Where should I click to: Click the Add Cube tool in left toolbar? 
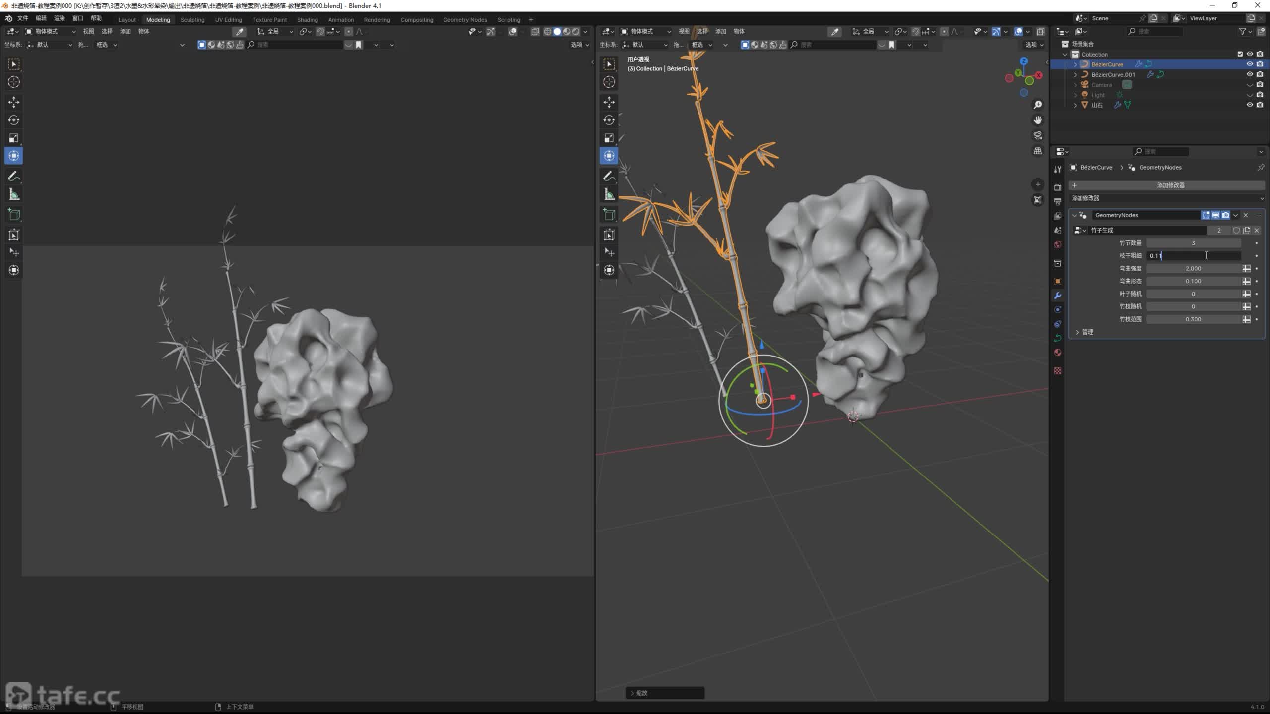pyautogui.click(x=14, y=215)
